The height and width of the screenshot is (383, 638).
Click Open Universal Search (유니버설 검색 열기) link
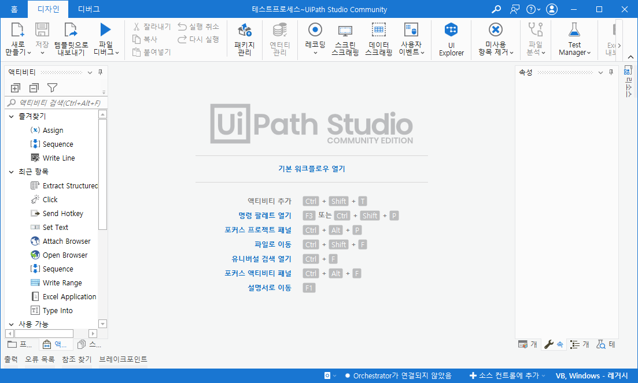point(261,259)
